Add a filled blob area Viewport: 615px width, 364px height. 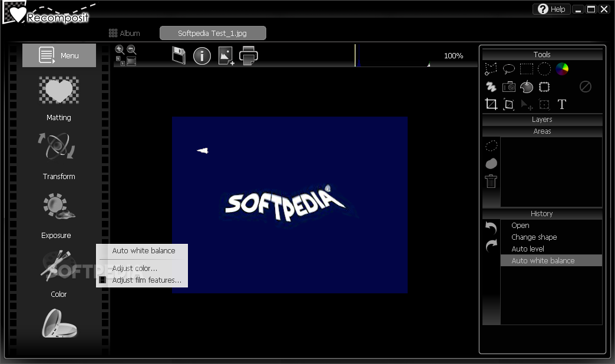click(491, 164)
